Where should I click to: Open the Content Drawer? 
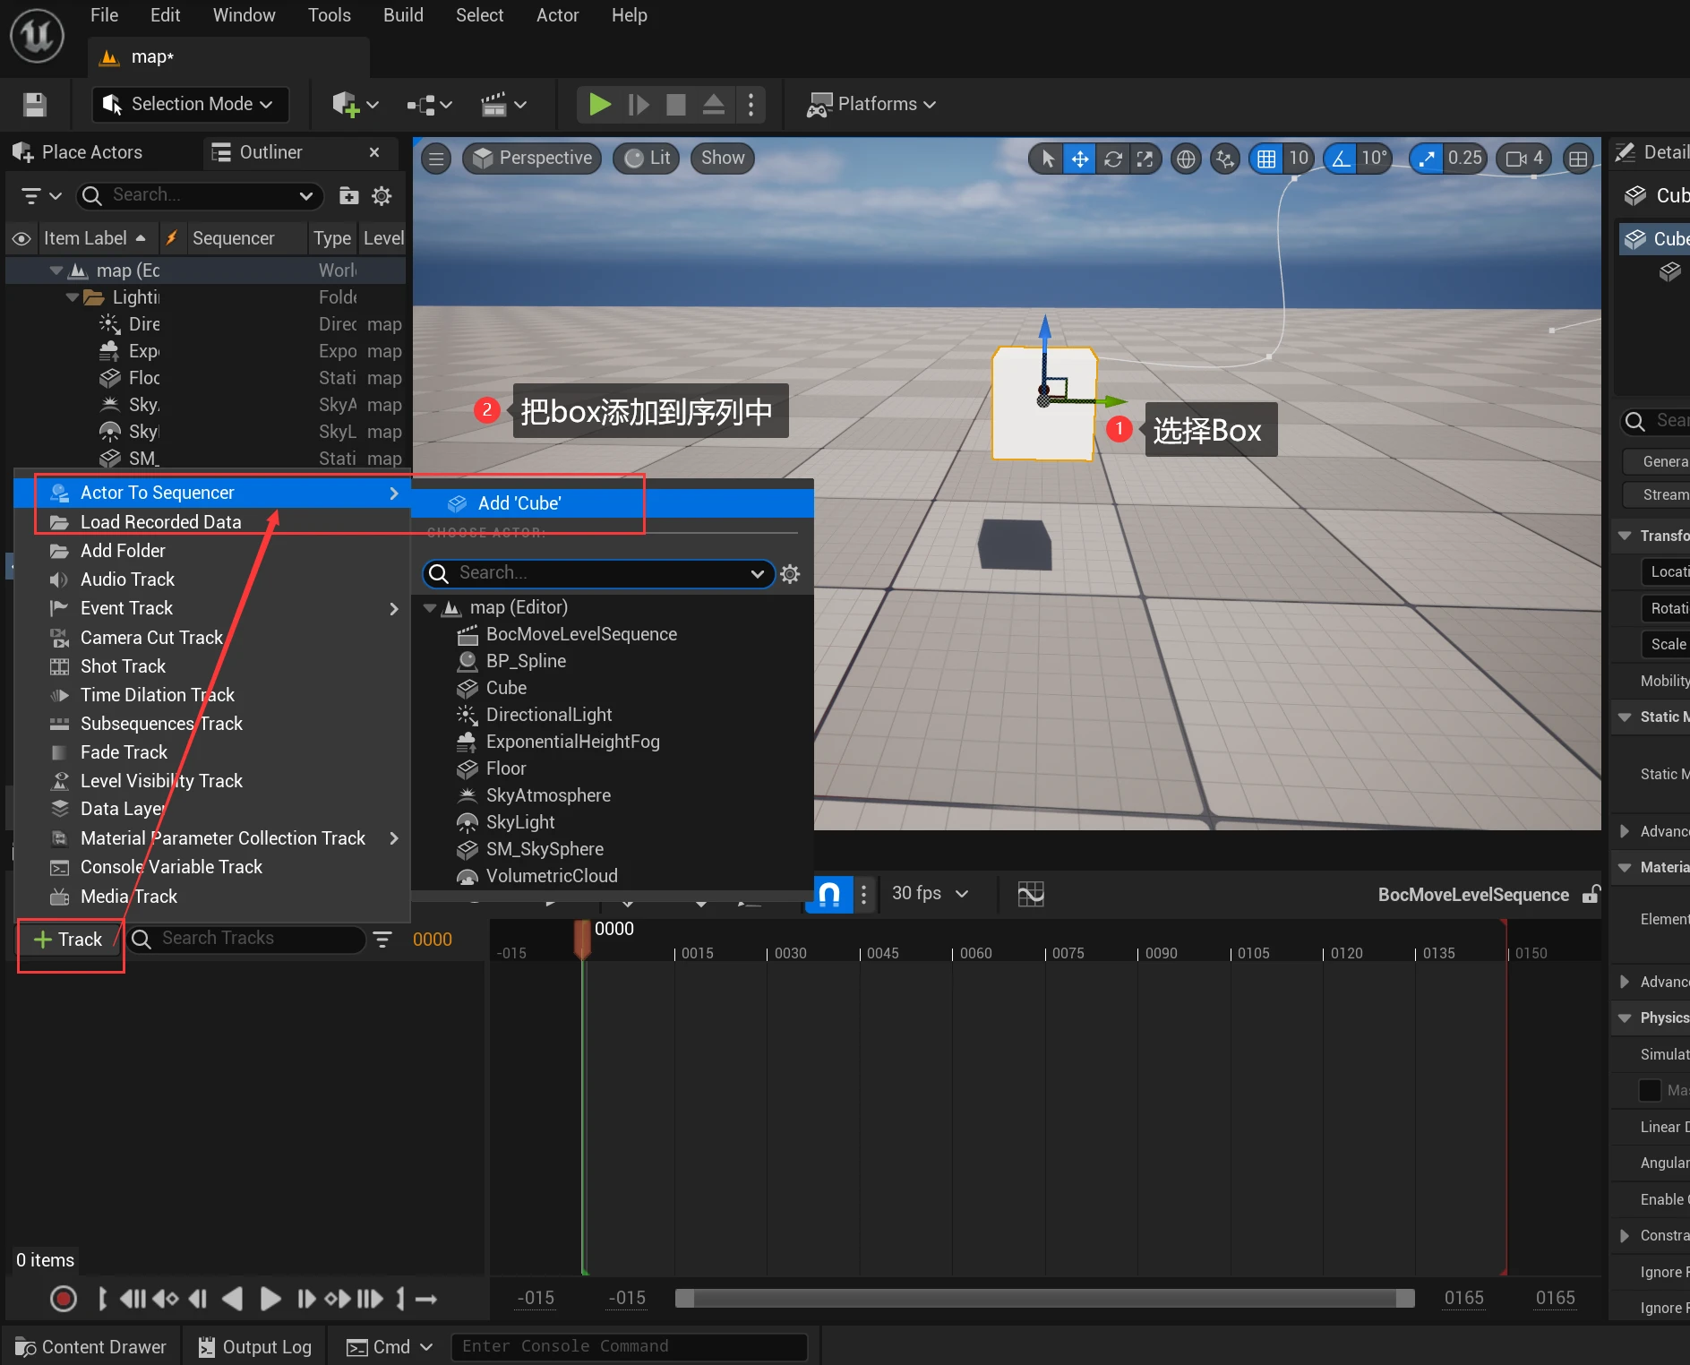point(90,1347)
